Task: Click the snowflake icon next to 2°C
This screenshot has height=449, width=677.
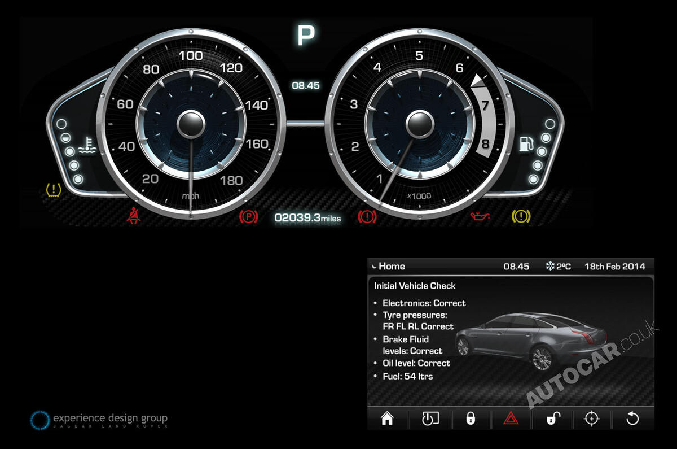Action: (x=549, y=266)
